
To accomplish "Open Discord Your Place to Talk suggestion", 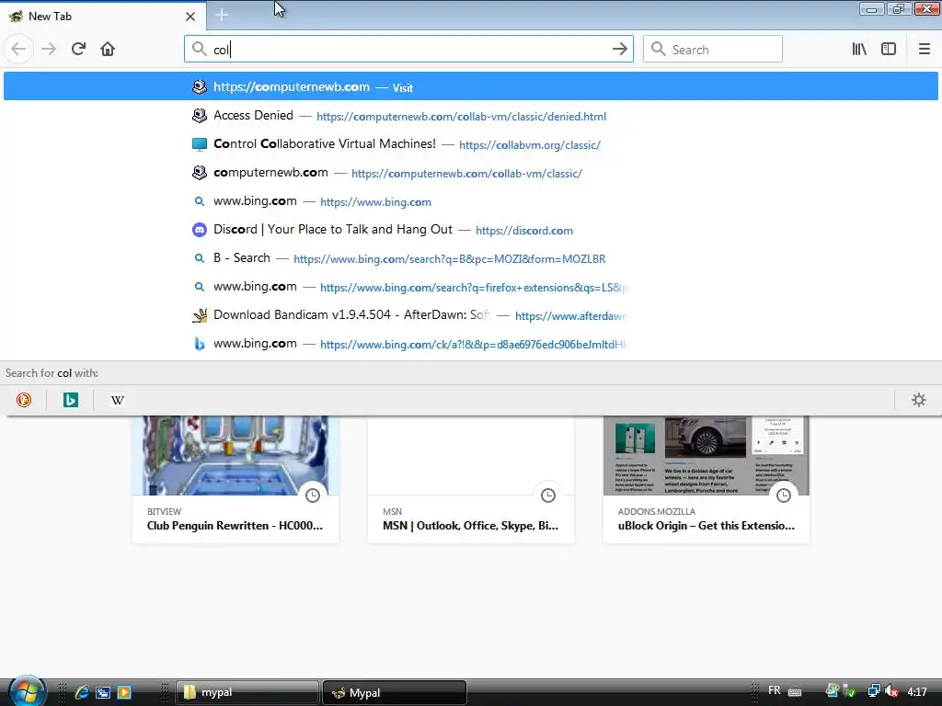I will [x=471, y=230].
